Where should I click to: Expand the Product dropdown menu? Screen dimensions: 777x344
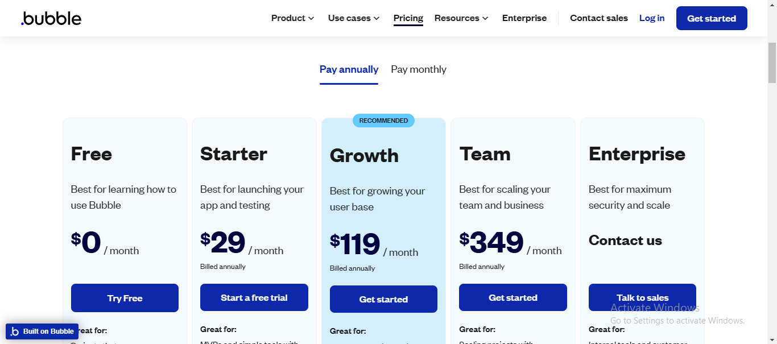click(x=292, y=18)
